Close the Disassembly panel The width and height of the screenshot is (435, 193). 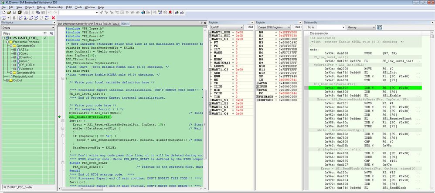(x=433, y=23)
